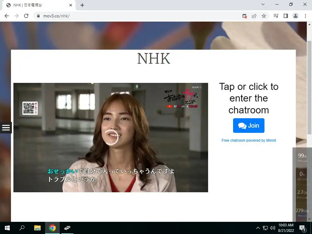The height and width of the screenshot is (234, 312).
Task: Open the blocked pop-up icon in address bar
Action: click(245, 16)
